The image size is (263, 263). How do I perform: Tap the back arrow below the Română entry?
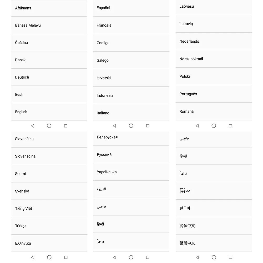[x=197, y=126]
